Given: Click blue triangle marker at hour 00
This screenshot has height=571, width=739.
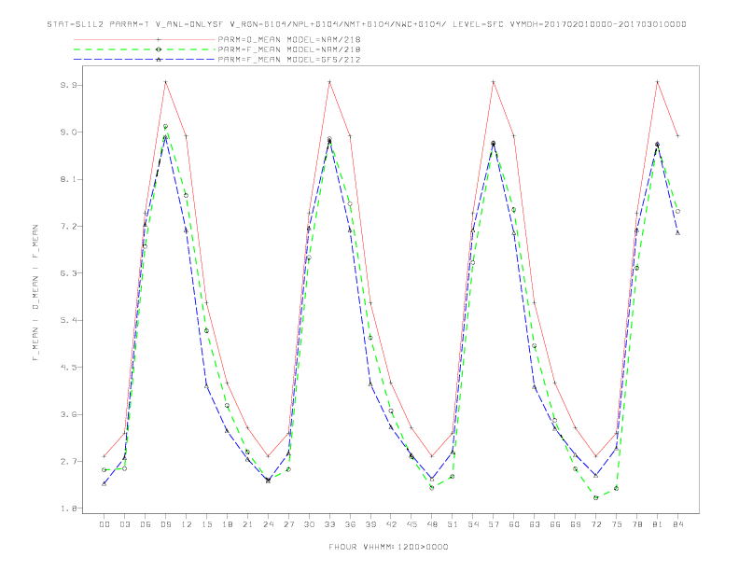Looking at the screenshot, I should tap(105, 483).
